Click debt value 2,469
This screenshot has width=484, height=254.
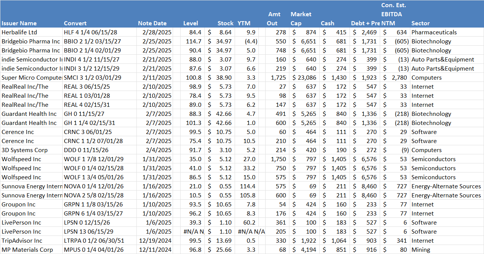click(365, 32)
